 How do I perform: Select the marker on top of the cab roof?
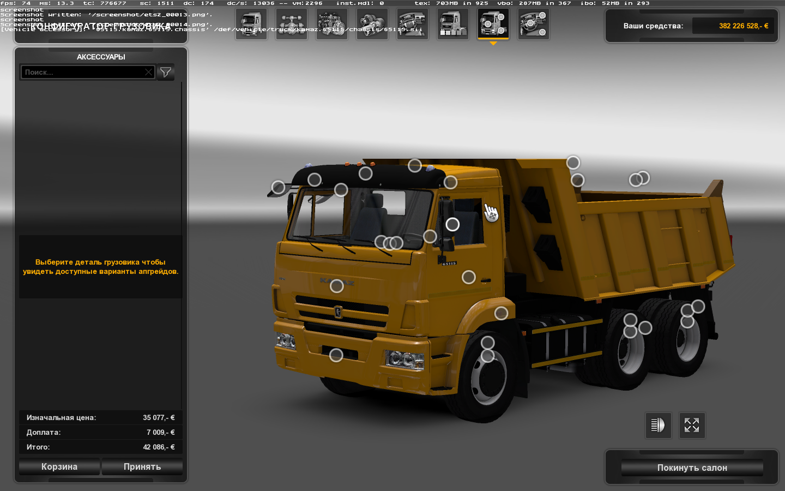(x=415, y=165)
